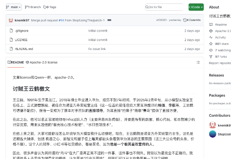Click the Readme book icon in About
The width and height of the screenshot is (231, 159).
pos(211,24)
